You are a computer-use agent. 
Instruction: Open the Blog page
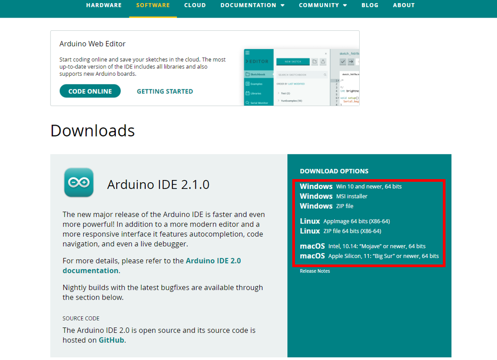(370, 5)
